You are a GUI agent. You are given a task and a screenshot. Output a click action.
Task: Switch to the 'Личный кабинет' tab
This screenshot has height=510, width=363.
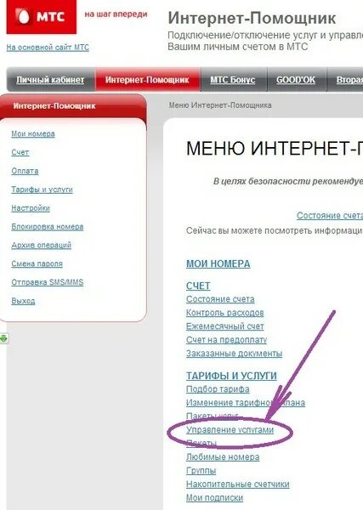pos(50,80)
